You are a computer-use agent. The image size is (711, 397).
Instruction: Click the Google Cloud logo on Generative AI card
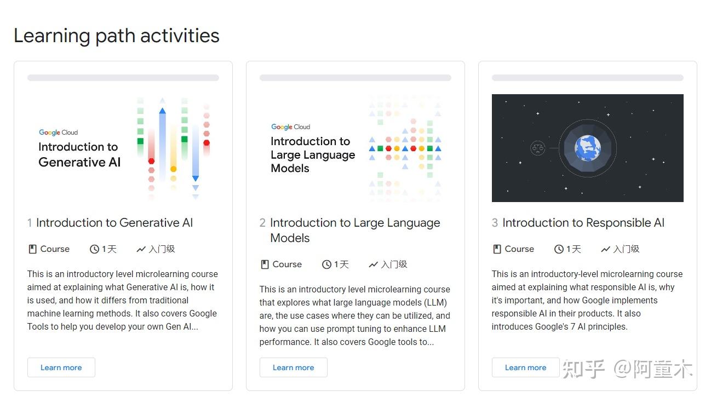pos(58,132)
